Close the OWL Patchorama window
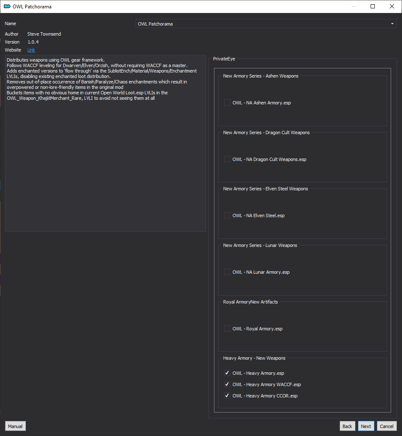This screenshot has width=402, height=436. pos(392,6)
